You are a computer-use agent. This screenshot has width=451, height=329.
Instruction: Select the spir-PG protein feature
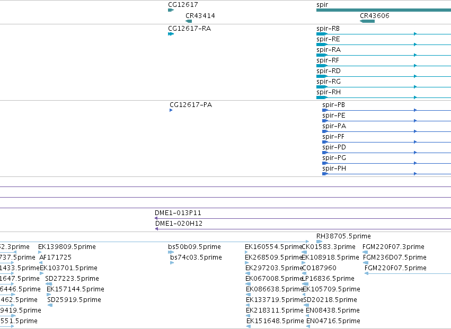pos(386,163)
